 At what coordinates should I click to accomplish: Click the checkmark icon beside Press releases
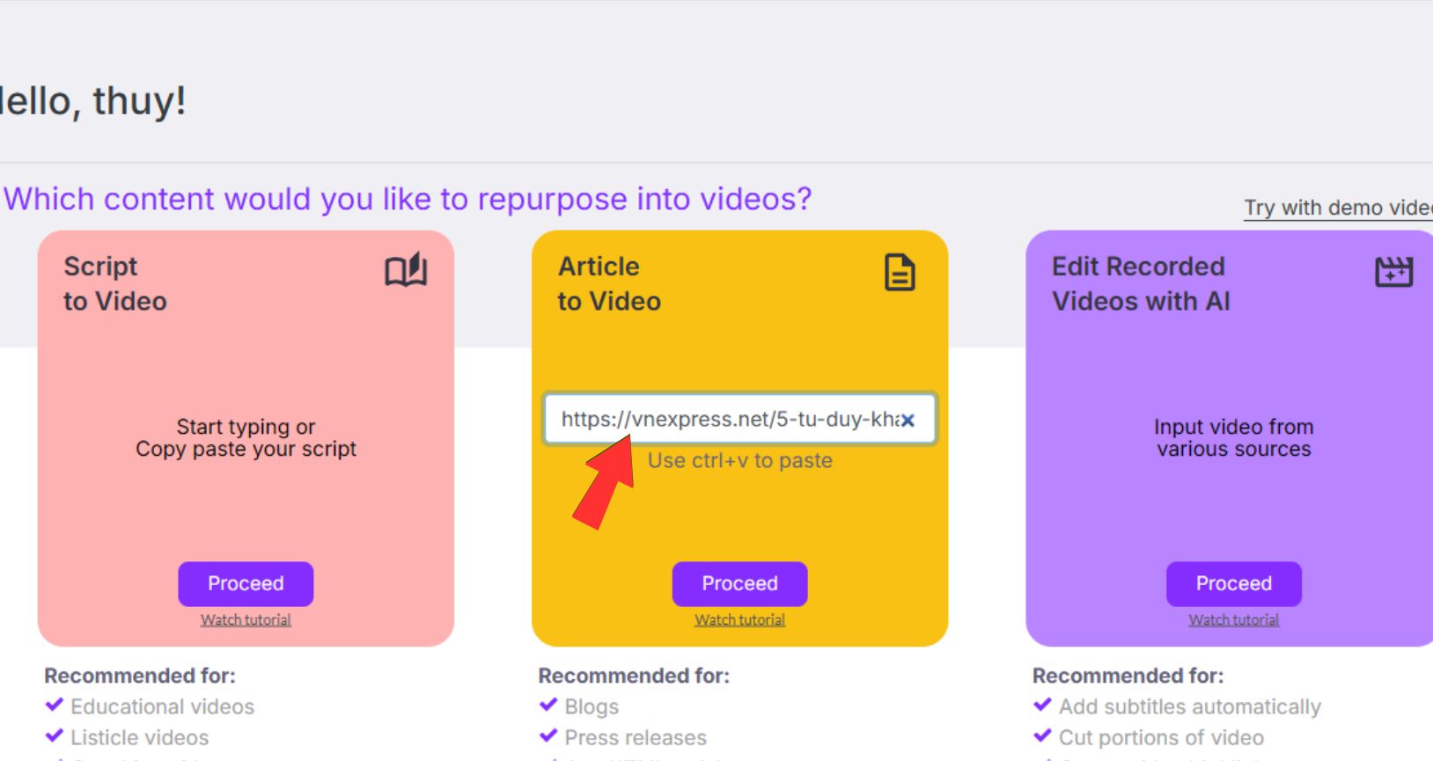tap(548, 735)
